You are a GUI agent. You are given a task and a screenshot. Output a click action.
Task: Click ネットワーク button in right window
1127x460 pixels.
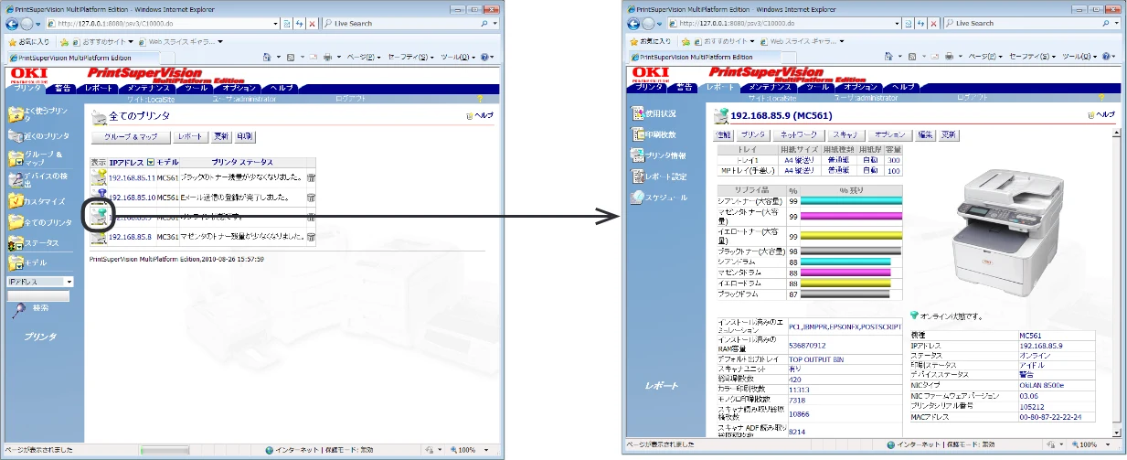(x=798, y=134)
